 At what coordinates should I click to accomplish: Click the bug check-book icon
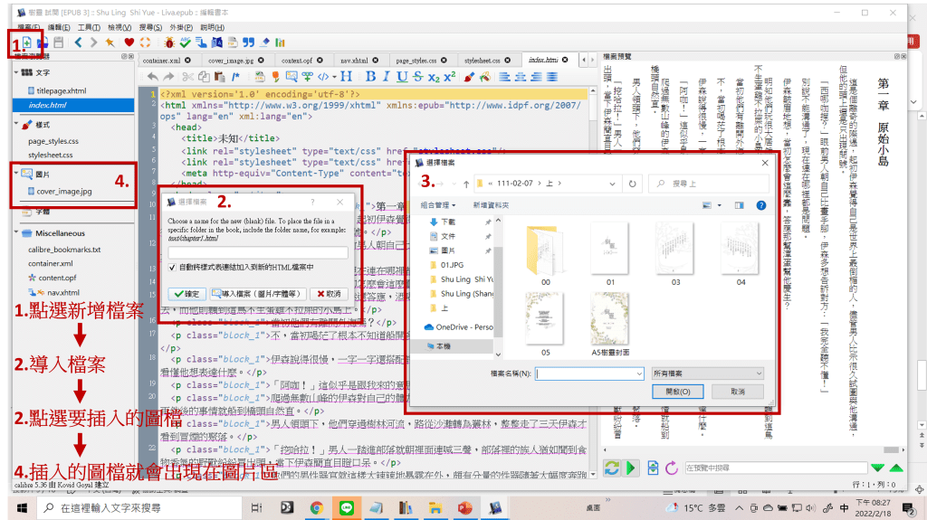(x=168, y=43)
